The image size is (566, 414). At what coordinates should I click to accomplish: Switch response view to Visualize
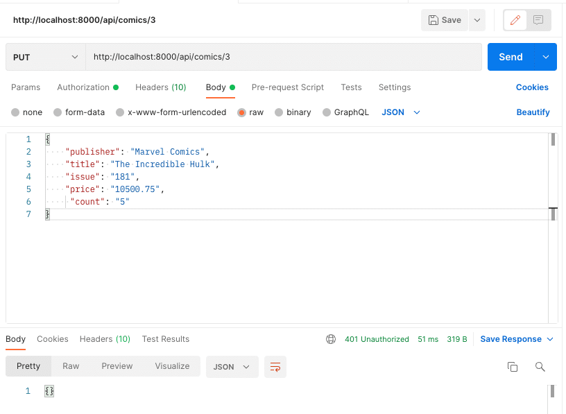coord(172,366)
